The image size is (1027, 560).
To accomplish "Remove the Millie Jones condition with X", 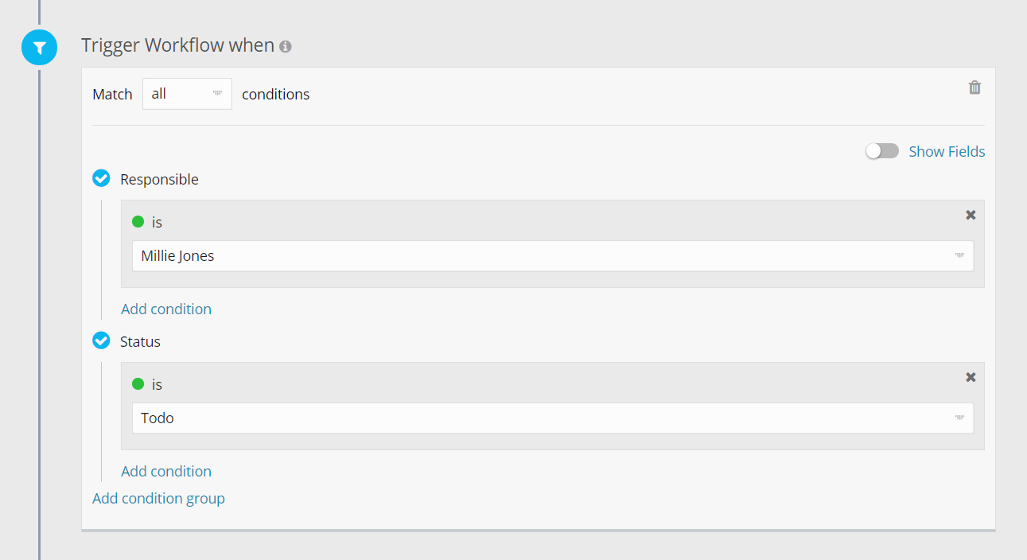I will [x=971, y=215].
